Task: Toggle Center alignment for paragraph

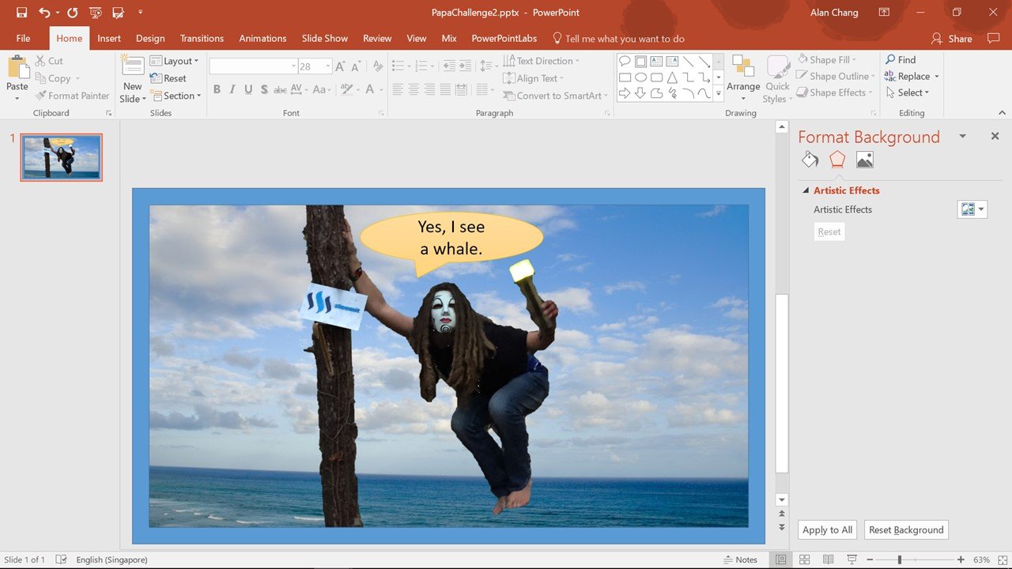Action: click(413, 89)
